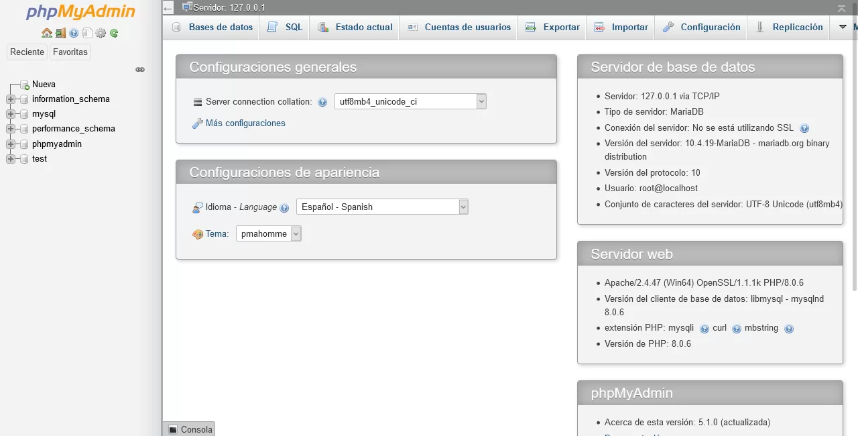Select mysql database in tree
Image resolution: width=858 pixels, height=436 pixels.
44,114
